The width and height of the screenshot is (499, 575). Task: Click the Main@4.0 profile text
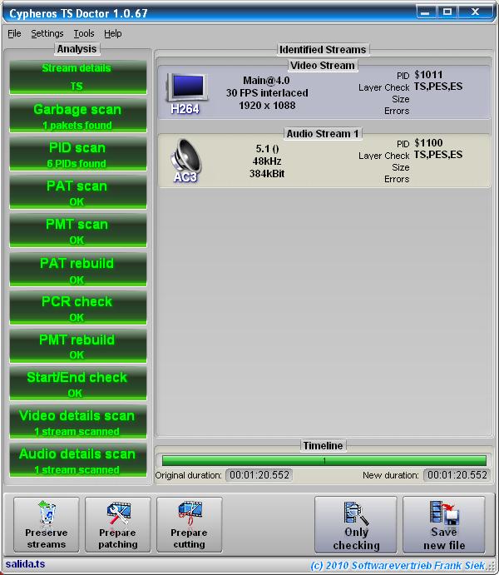(x=266, y=81)
